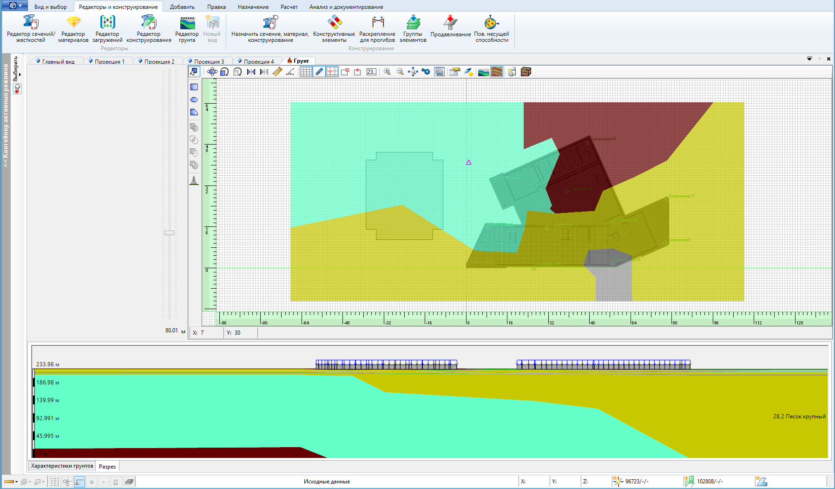Open Element groups tool
This screenshot has width=835, height=489.
413,28
